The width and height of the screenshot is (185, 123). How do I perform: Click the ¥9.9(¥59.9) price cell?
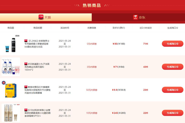pos(119,90)
